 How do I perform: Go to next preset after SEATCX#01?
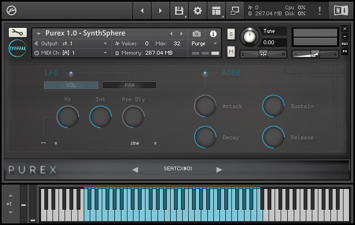(219, 170)
